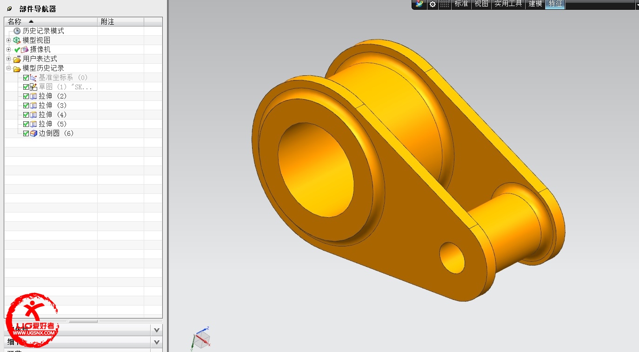Switch to the 视图 toolbar tab
Screen dimensions: 639x352
[481, 4]
